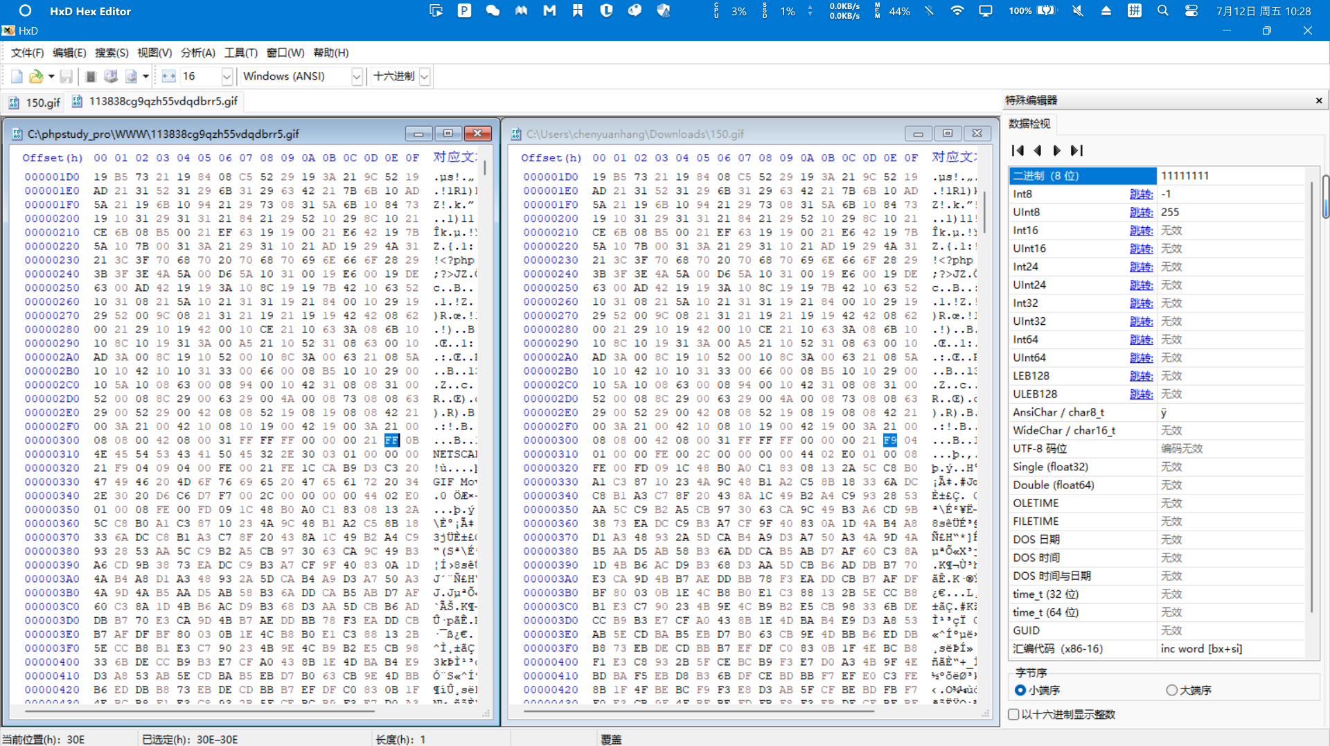This screenshot has width=1330, height=746.
Task: Jump to first byte in data inspector
Action: tap(1018, 150)
